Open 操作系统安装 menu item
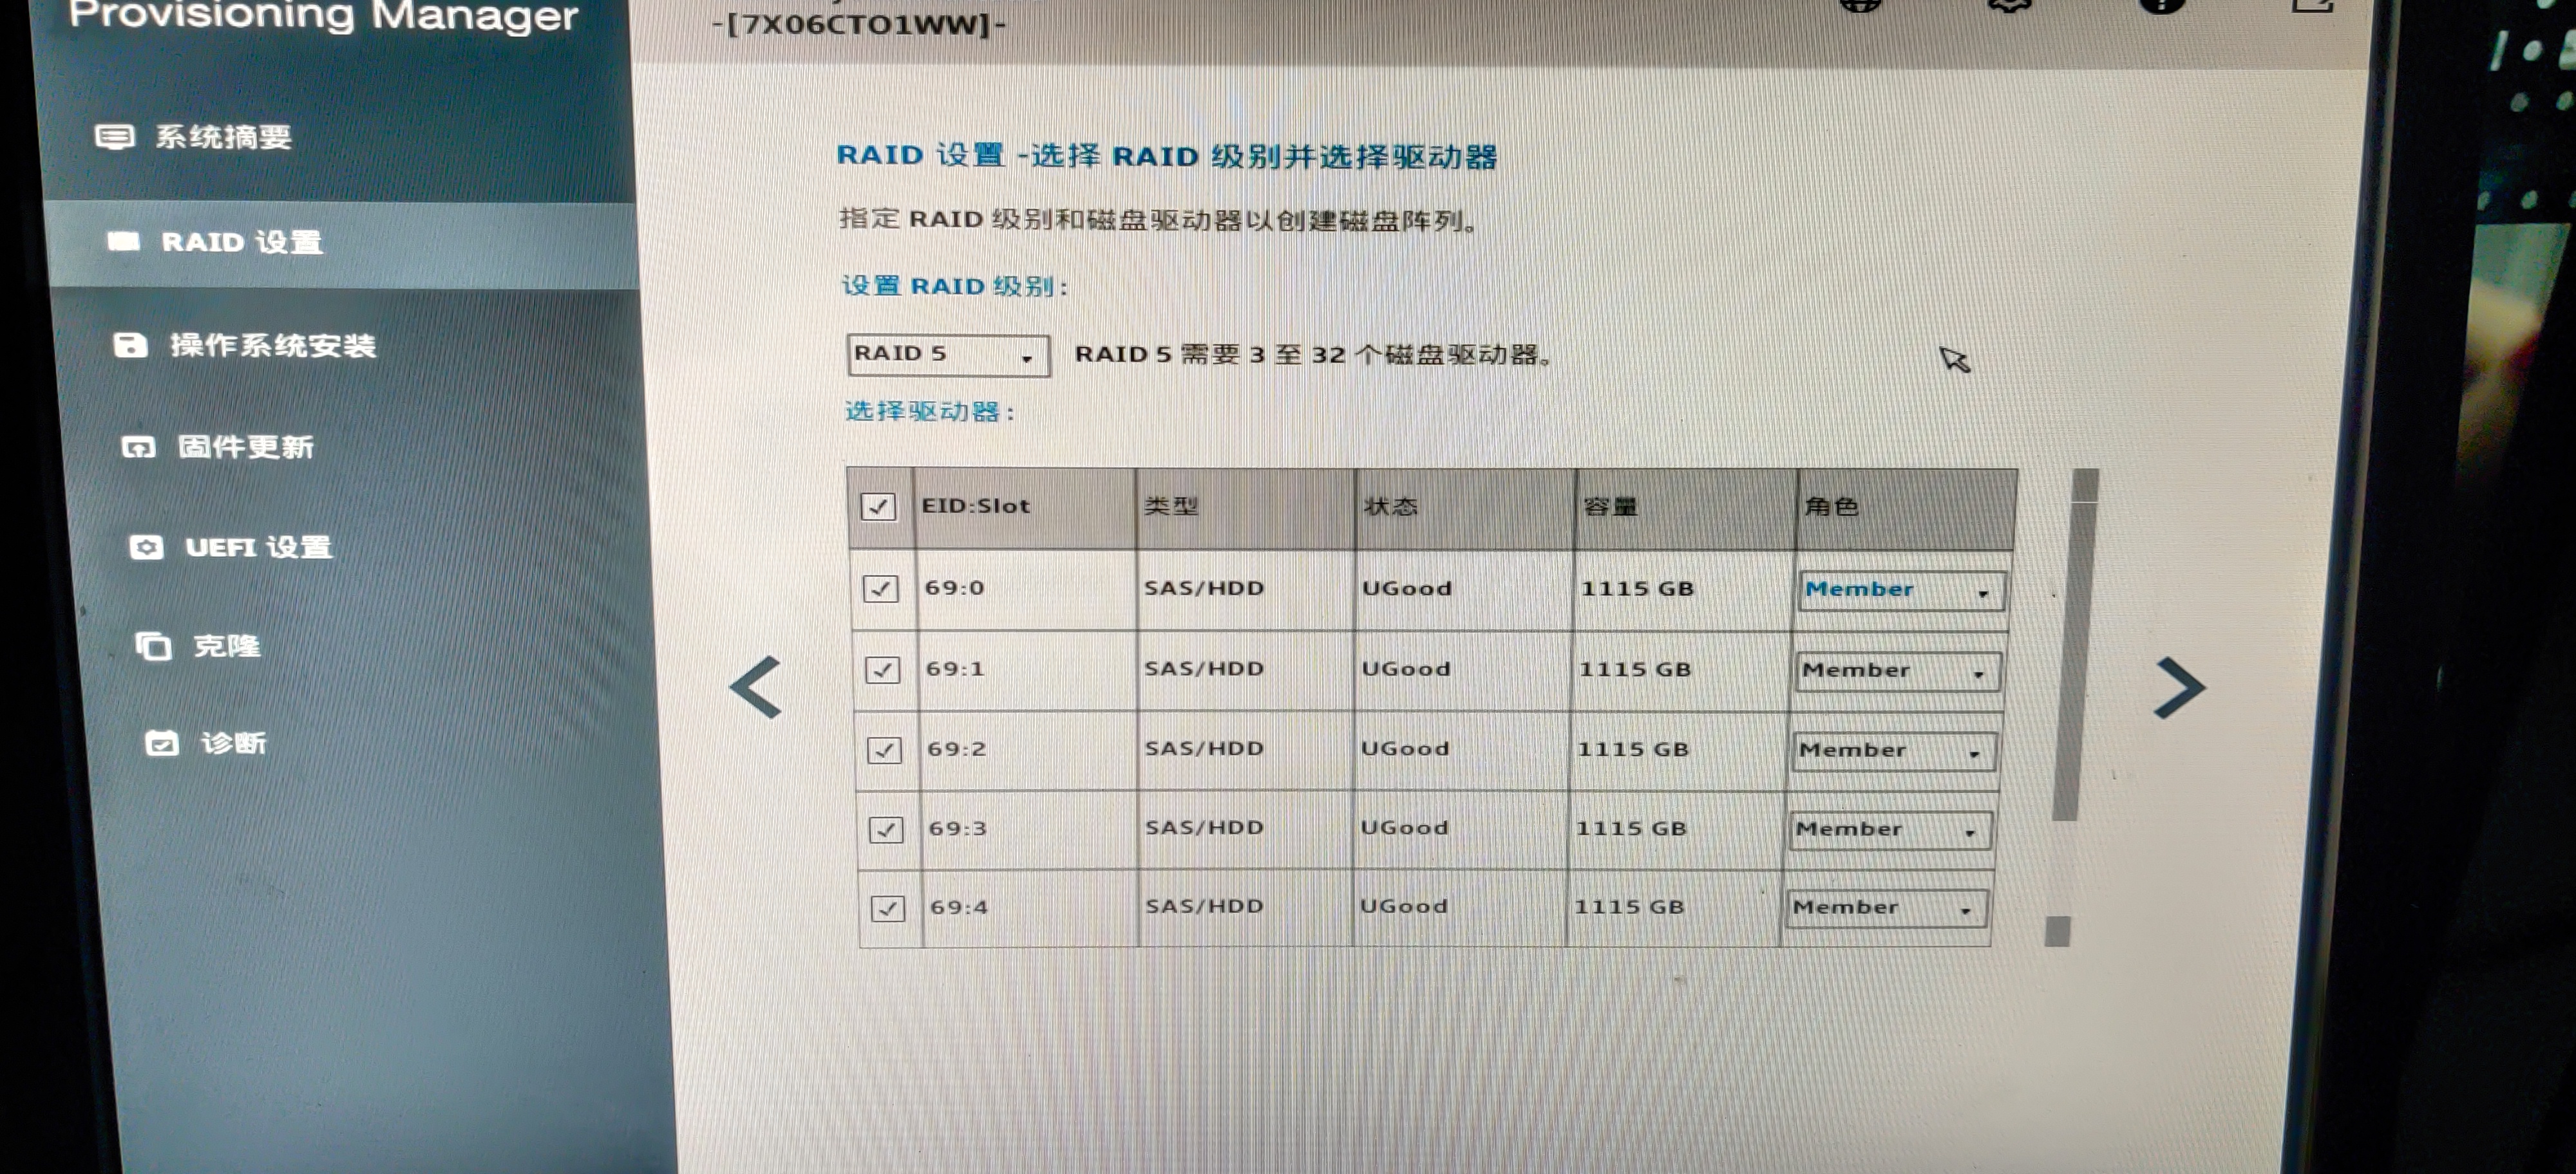2576x1174 pixels. tap(273, 346)
